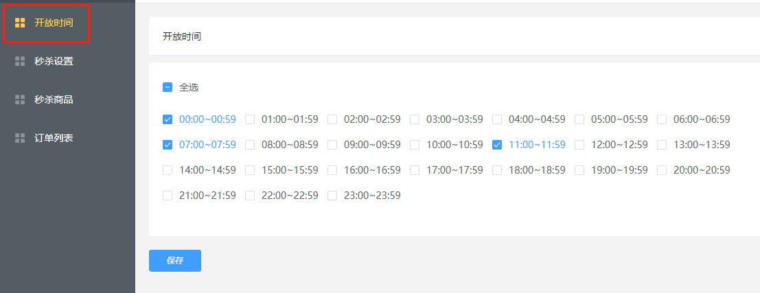Select the 秒杀商品 sidebar entry

(54, 99)
